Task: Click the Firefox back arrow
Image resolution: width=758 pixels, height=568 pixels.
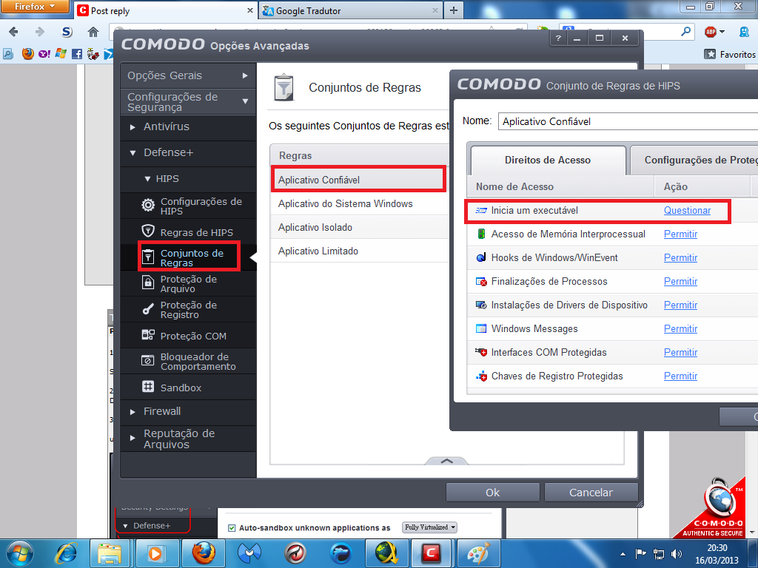Action: pos(13,32)
